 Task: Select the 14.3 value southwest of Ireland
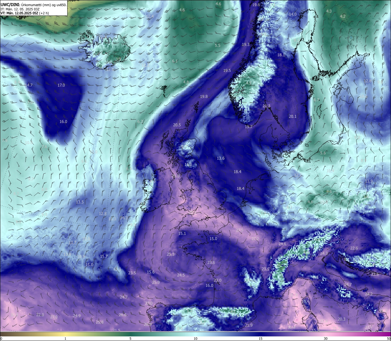pyautogui.click(x=123, y=218)
